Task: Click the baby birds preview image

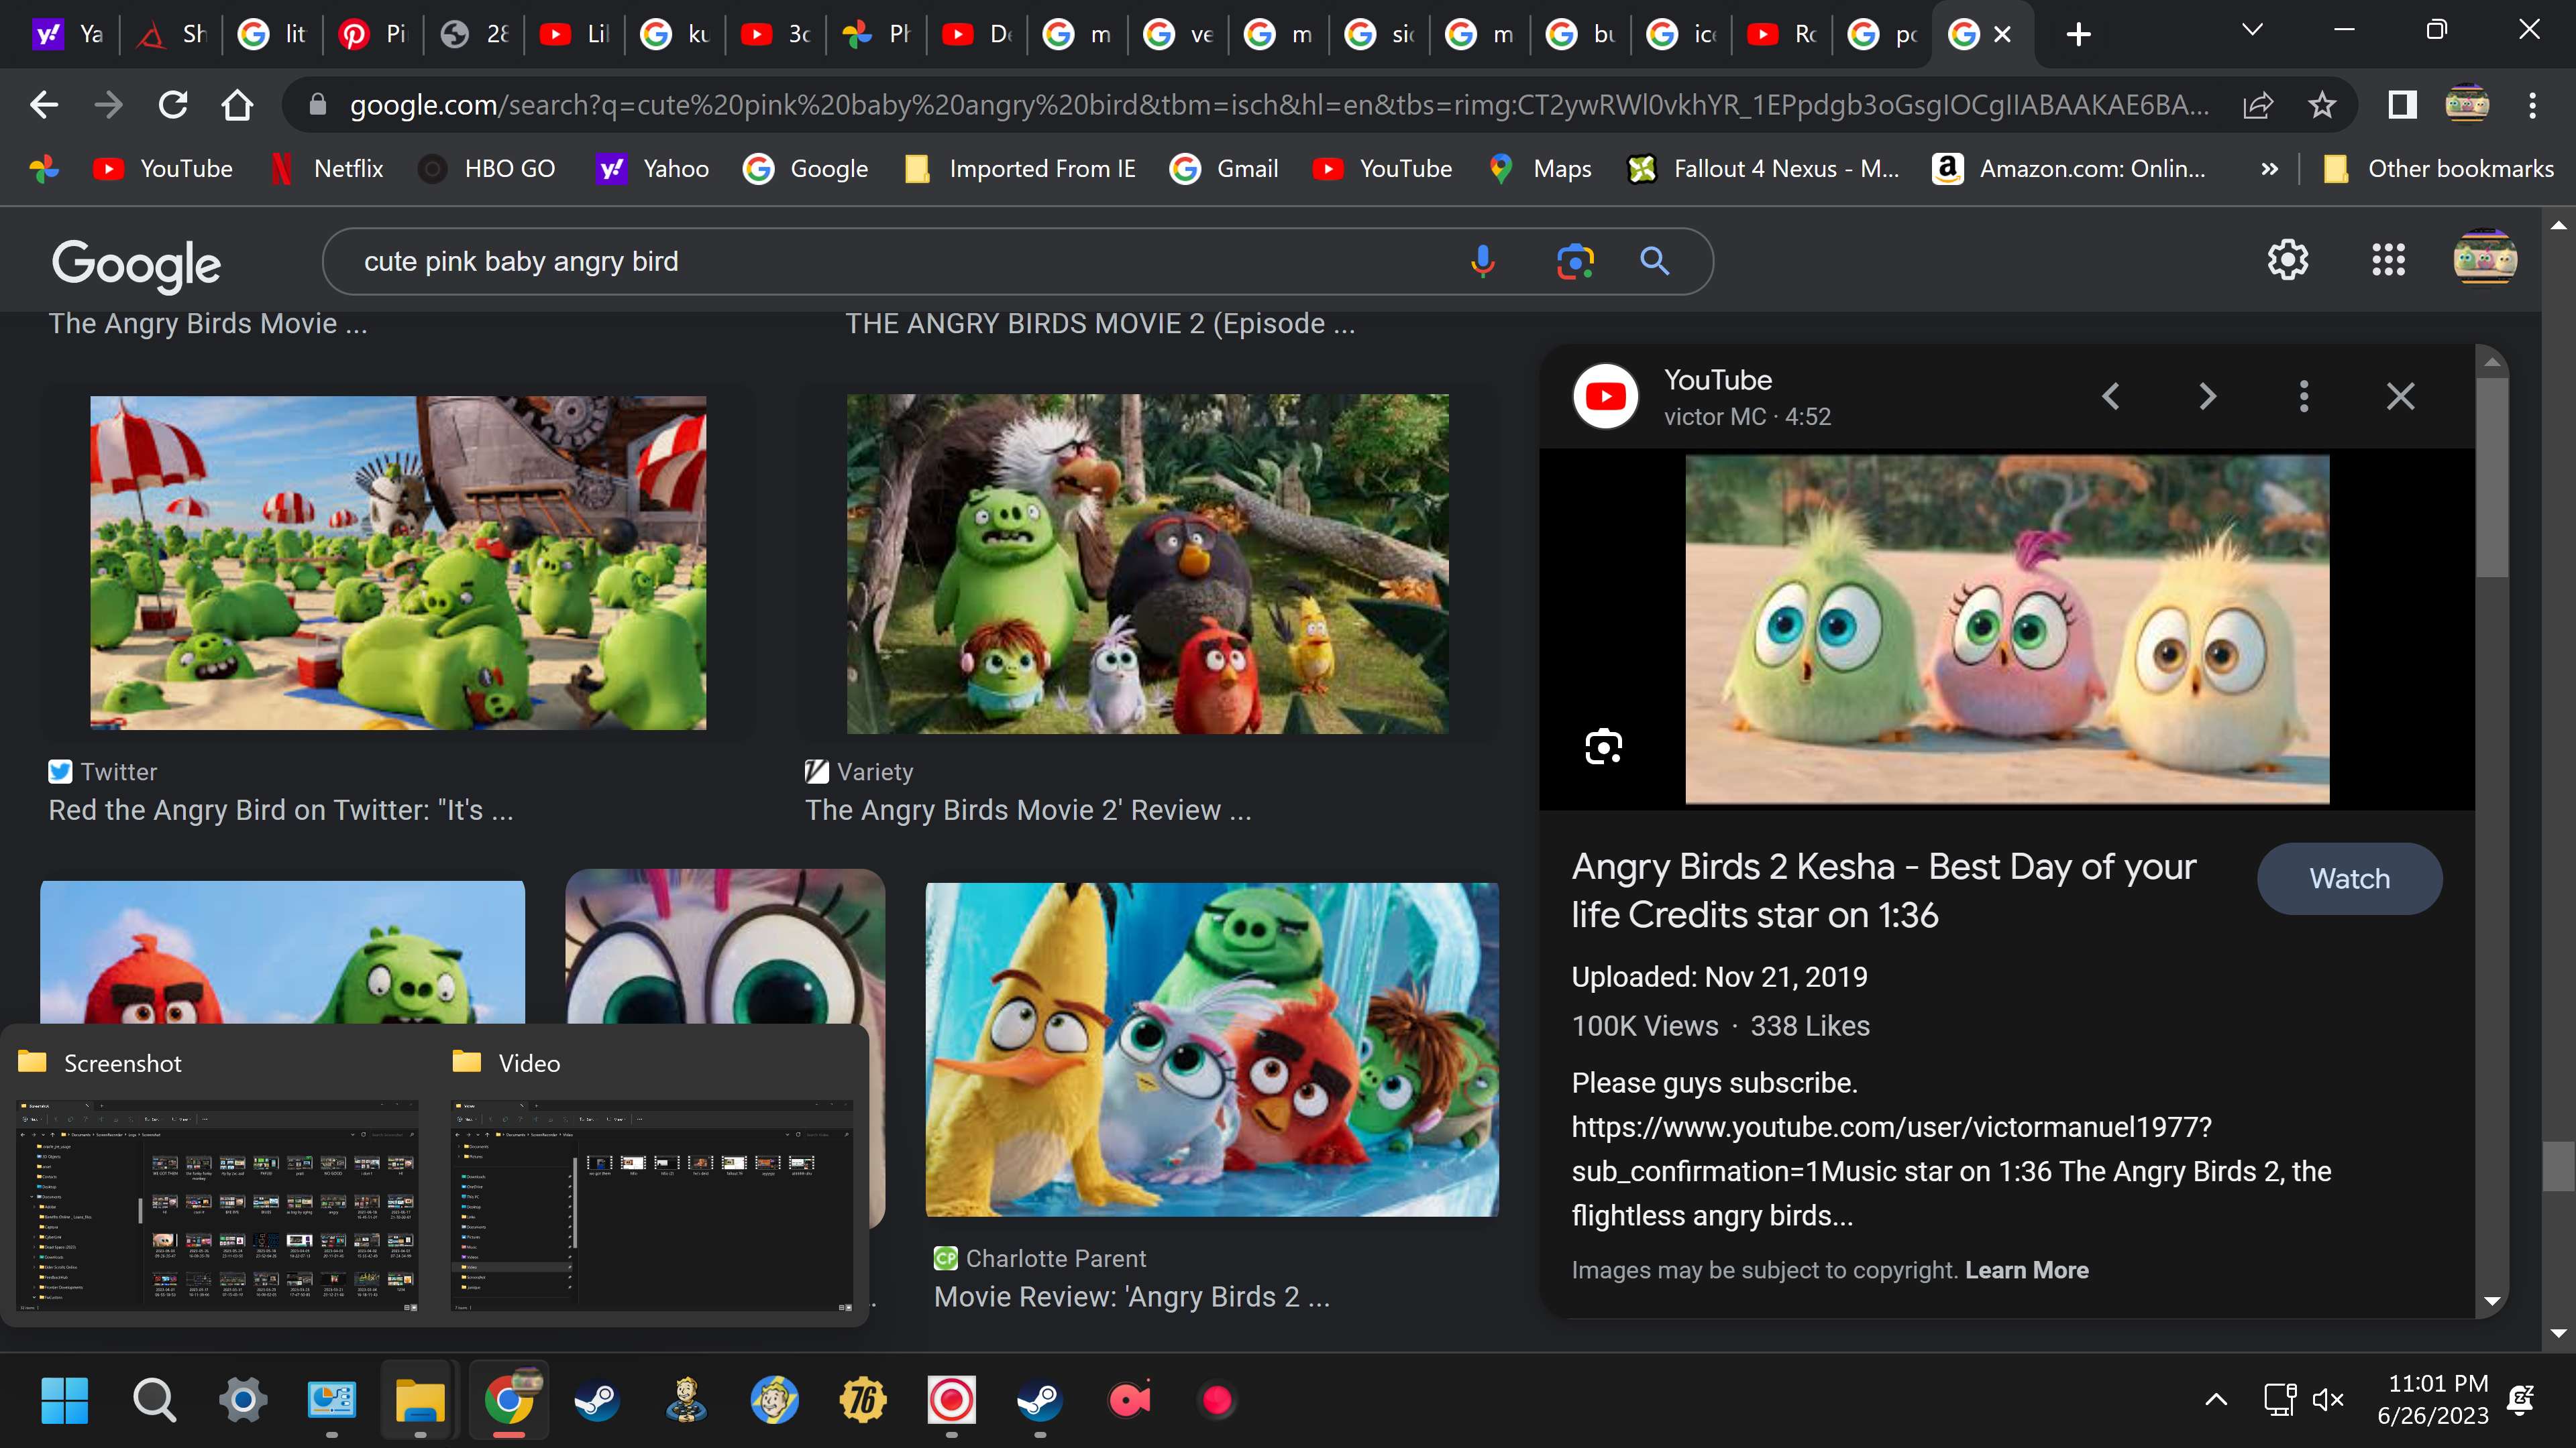Action: [2007, 629]
